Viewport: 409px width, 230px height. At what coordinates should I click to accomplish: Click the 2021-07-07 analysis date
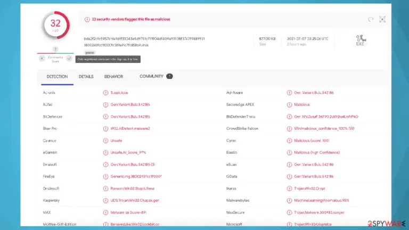tap(307, 38)
